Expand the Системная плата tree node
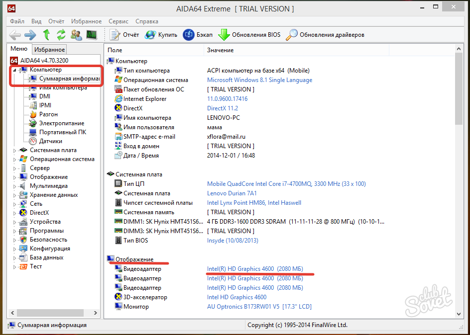This screenshot has width=470, height=335. click(x=14, y=150)
